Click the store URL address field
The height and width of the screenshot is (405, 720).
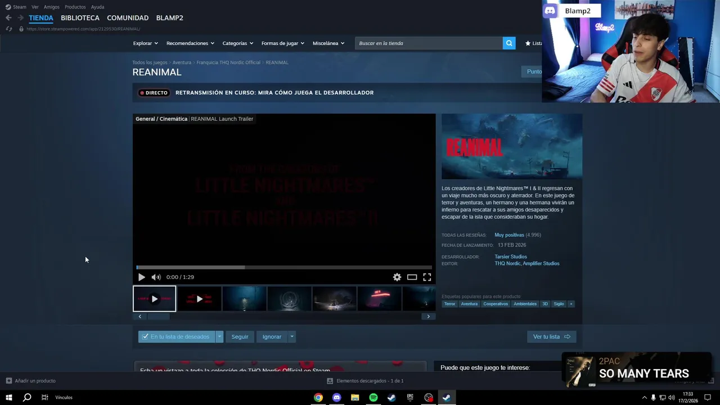tap(83, 29)
